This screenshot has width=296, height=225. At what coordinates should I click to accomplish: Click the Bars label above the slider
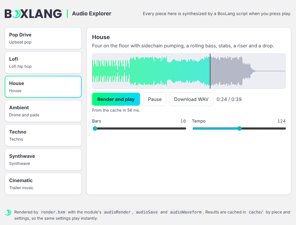pos(96,121)
